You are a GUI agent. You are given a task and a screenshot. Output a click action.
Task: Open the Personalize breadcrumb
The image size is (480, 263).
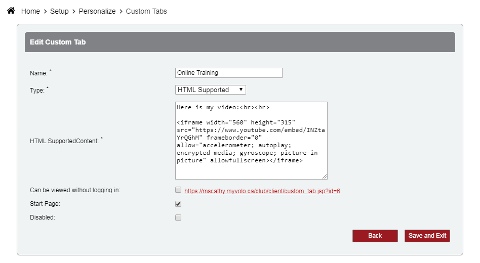click(97, 11)
